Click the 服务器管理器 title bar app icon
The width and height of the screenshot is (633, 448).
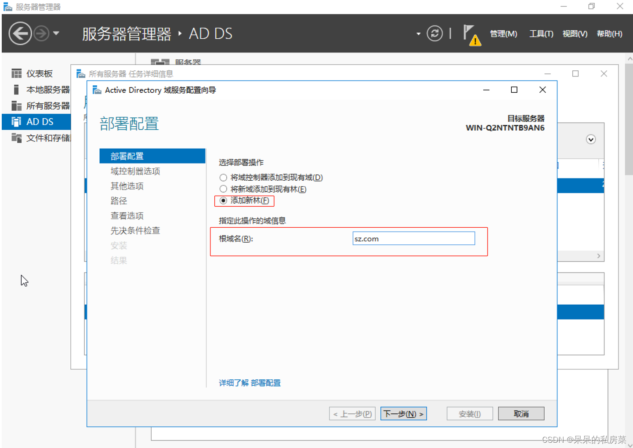tap(8, 7)
